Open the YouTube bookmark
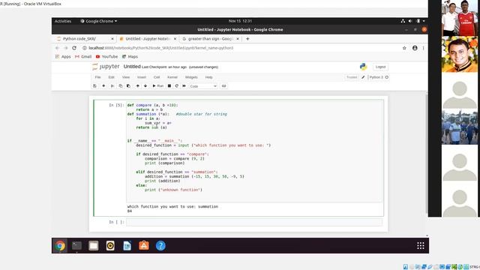Screen dimensions: 480x270 tap(106, 57)
